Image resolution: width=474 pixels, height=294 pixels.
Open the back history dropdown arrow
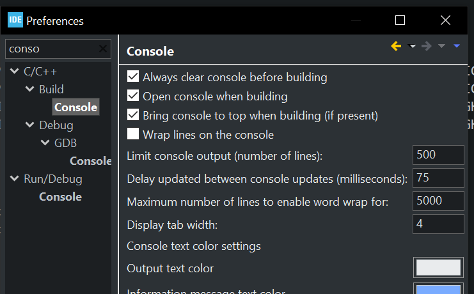coord(412,46)
